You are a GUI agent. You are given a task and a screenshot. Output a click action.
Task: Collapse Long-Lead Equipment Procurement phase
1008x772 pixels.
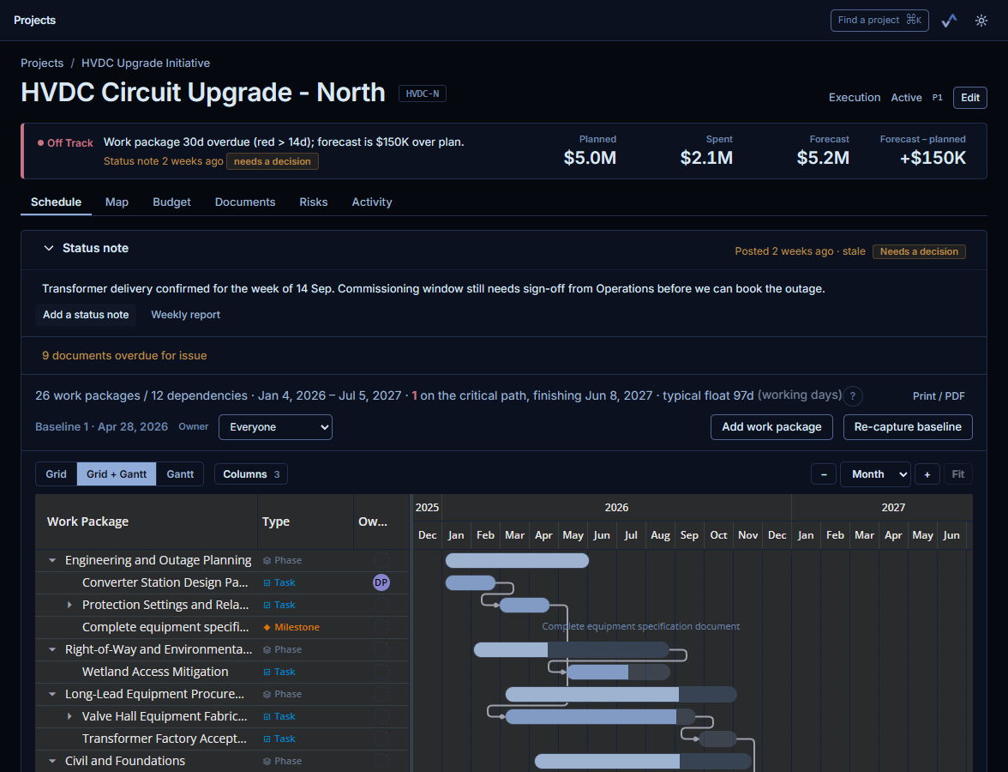pyautogui.click(x=52, y=694)
